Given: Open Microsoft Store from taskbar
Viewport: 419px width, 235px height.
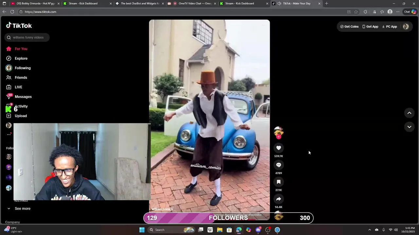Looking at the screenshot, I should point(229,230).
